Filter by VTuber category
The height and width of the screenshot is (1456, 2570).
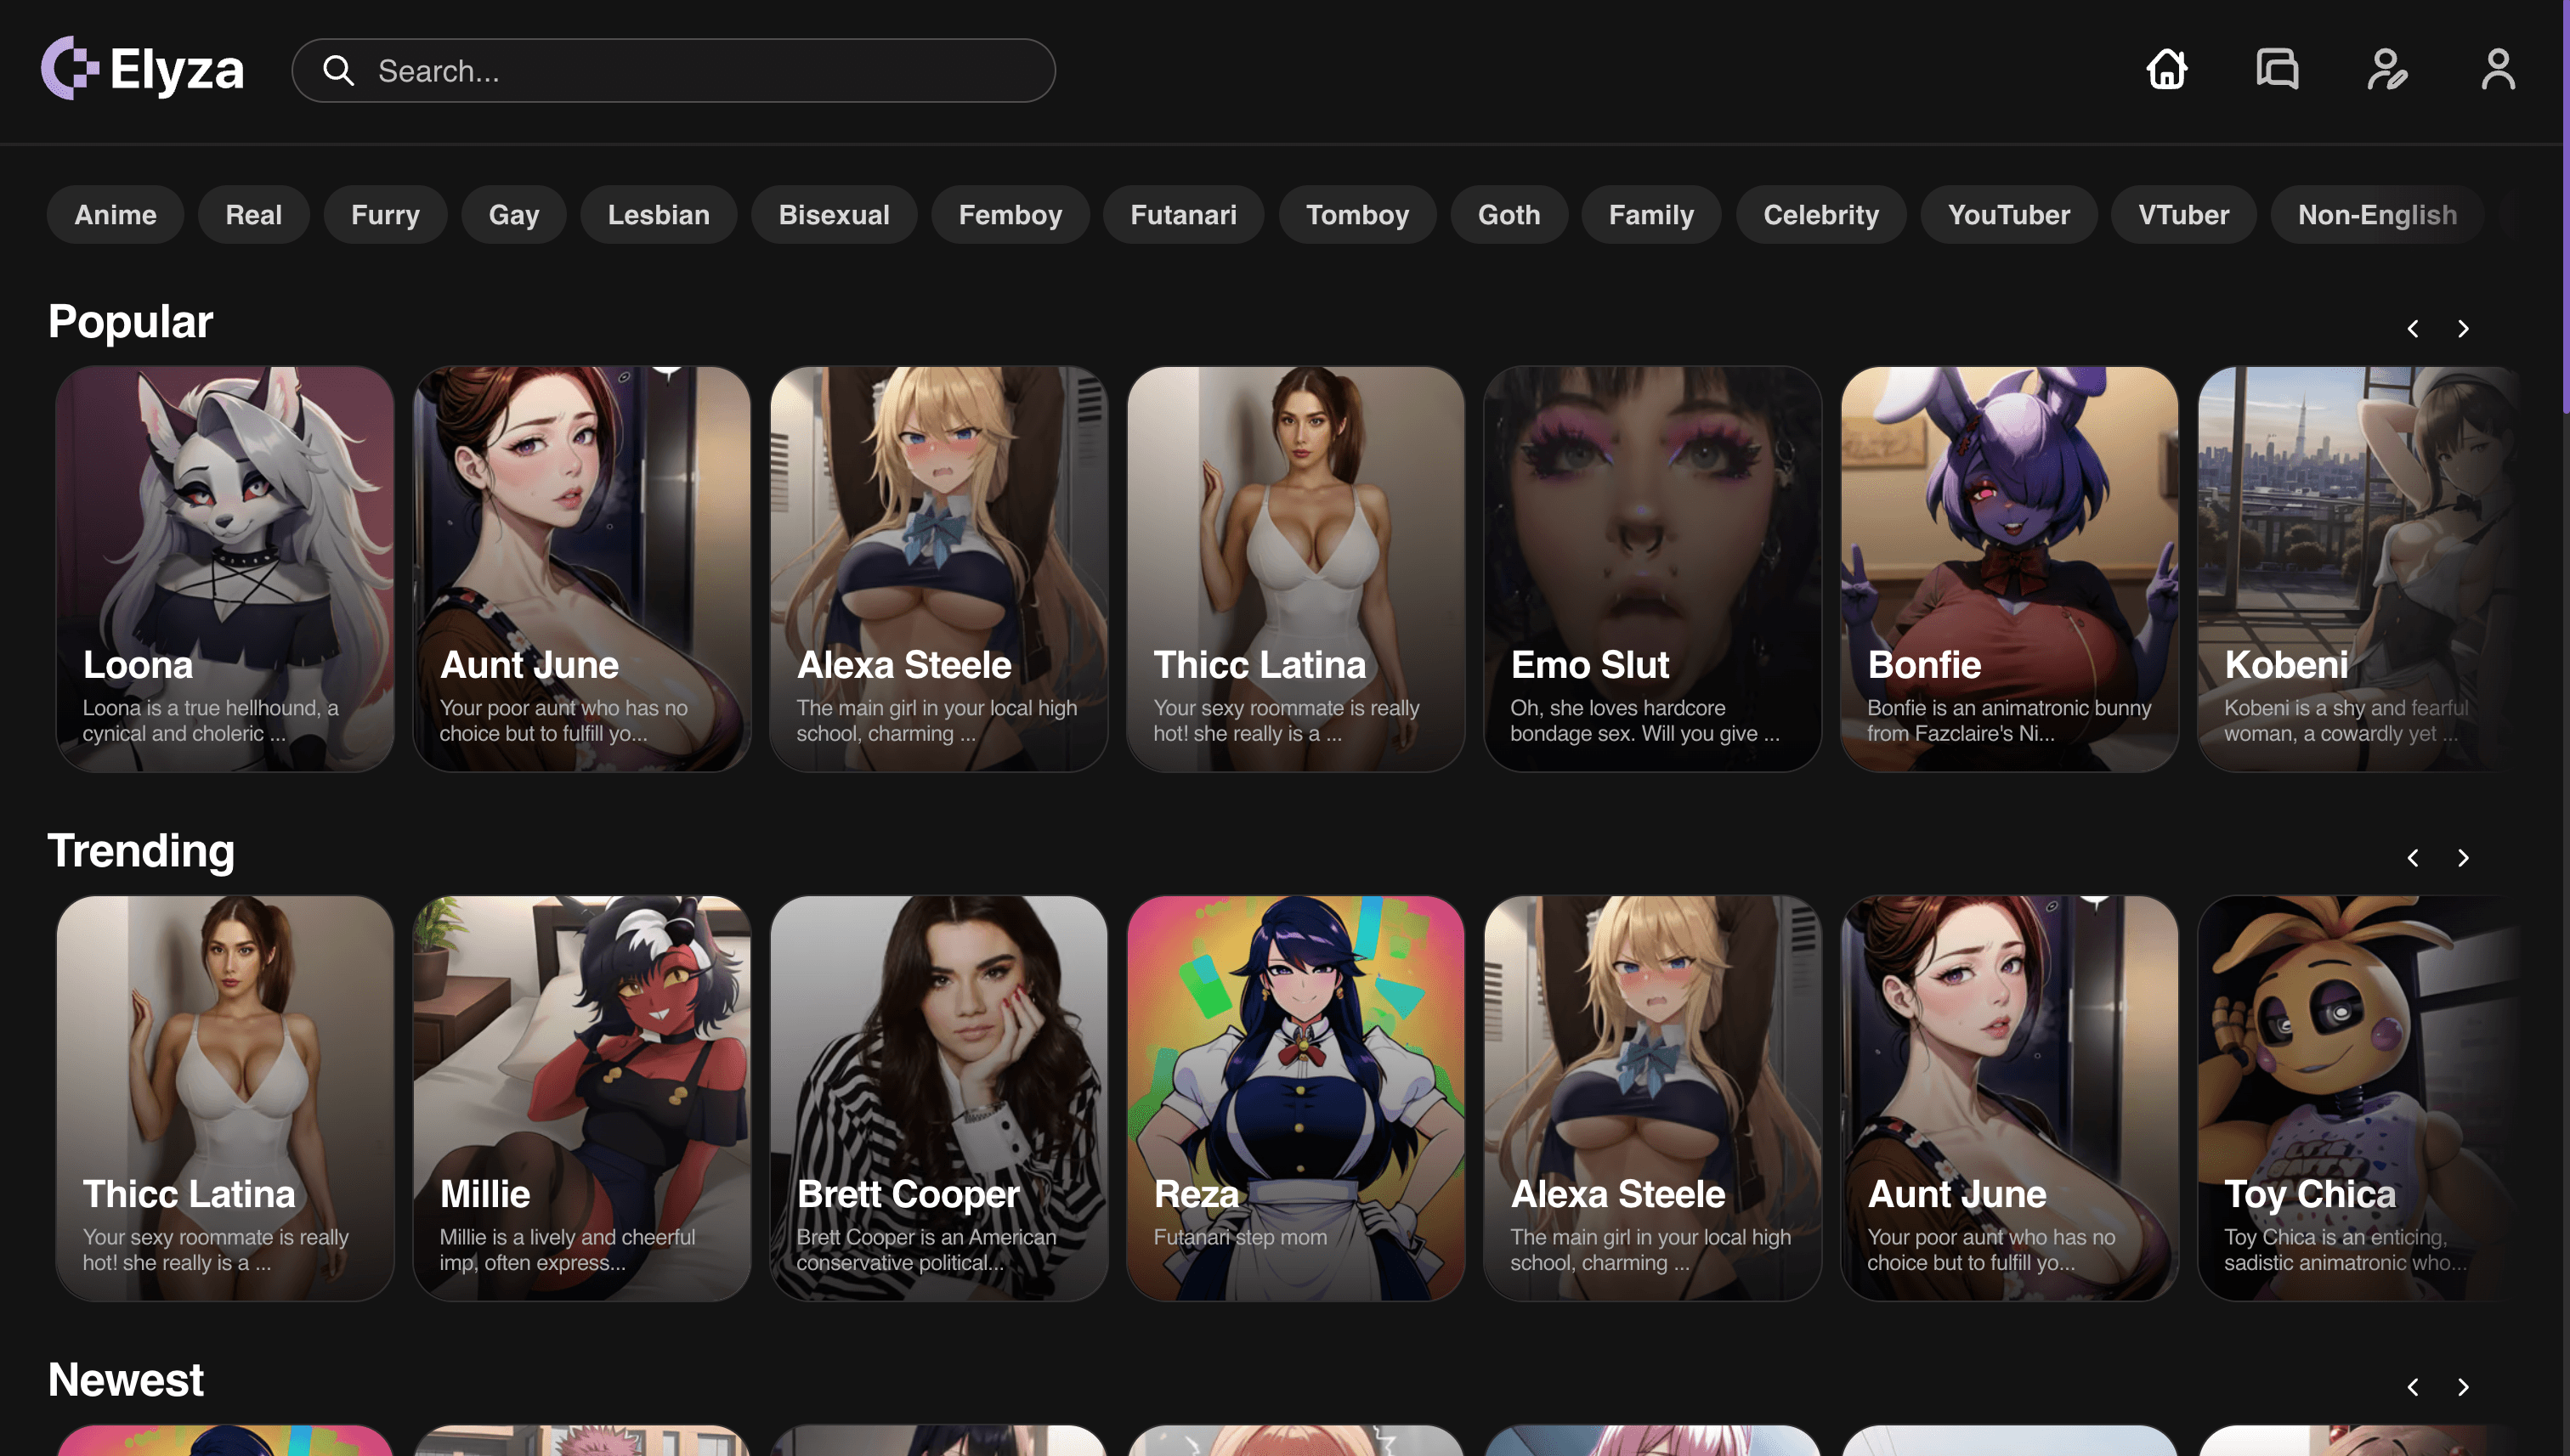pos(2182,215)
